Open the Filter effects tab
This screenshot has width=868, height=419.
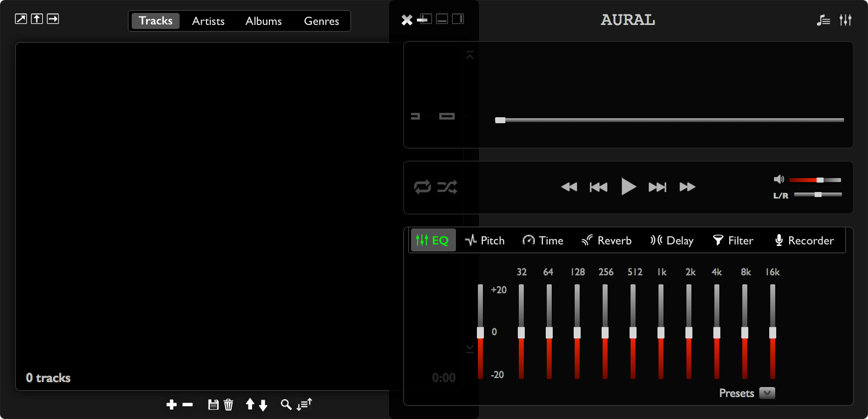click(733, 240)
